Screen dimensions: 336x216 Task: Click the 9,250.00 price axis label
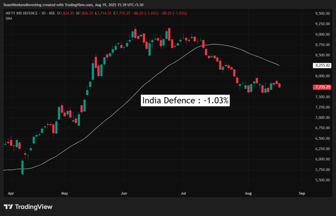coord(322,24)
